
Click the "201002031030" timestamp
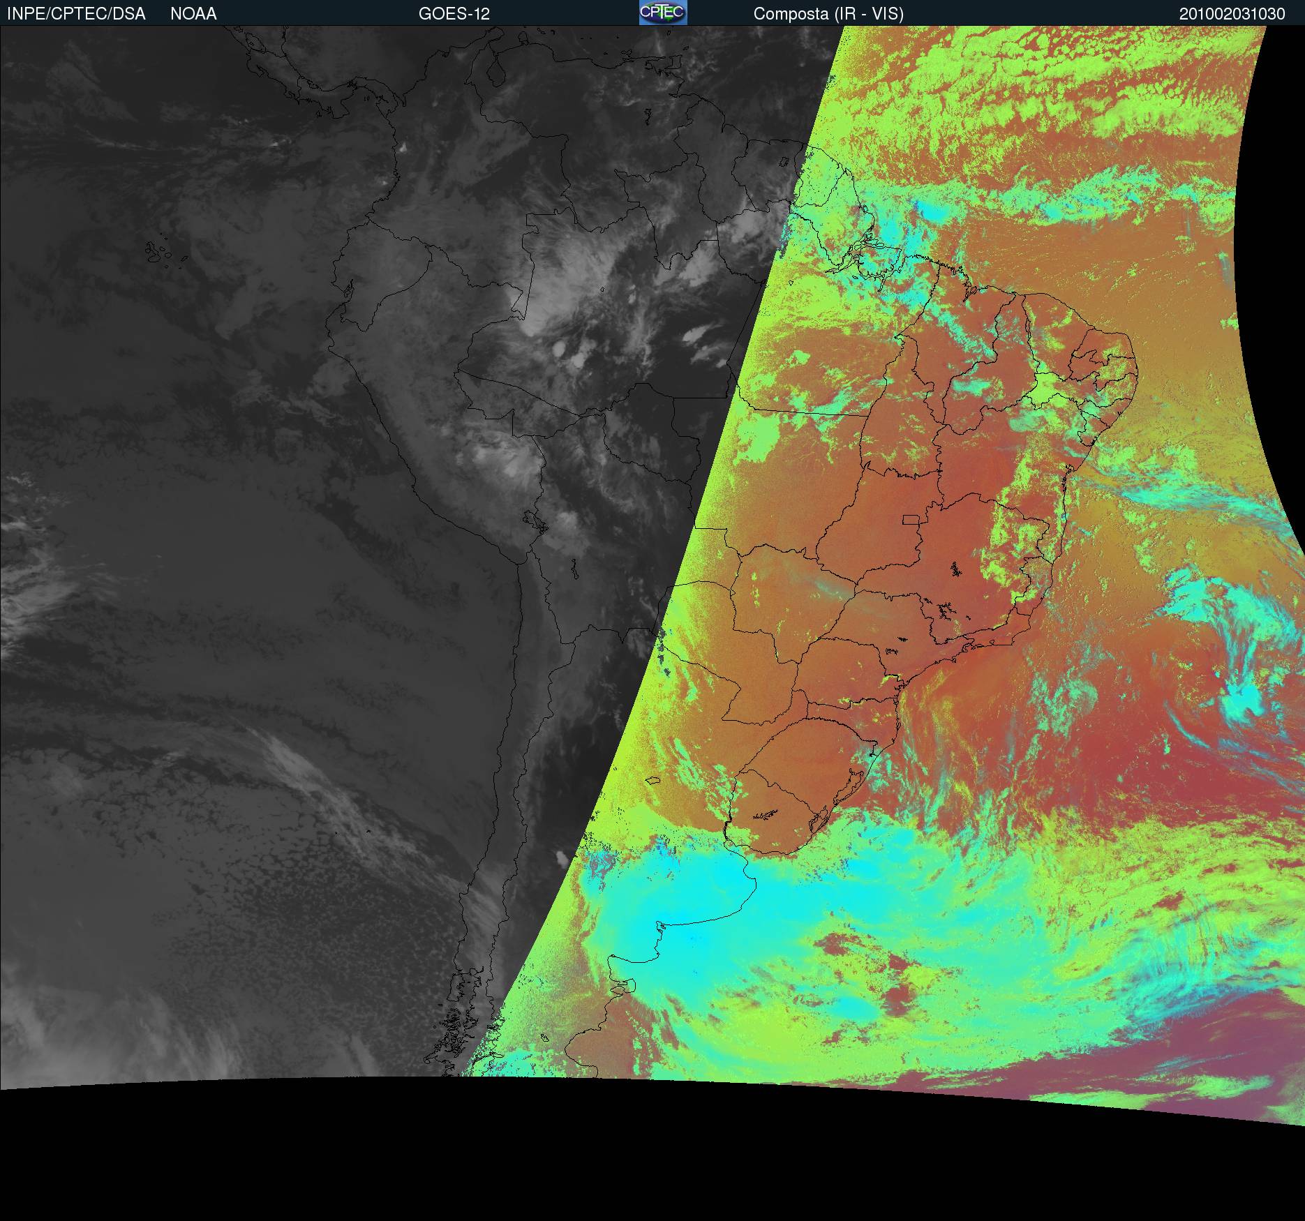click(x=1232, y=14)
